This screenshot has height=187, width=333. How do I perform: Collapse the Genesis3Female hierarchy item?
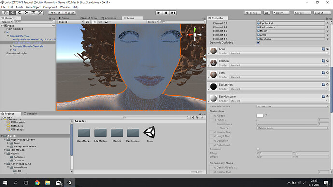pos(8,36)
